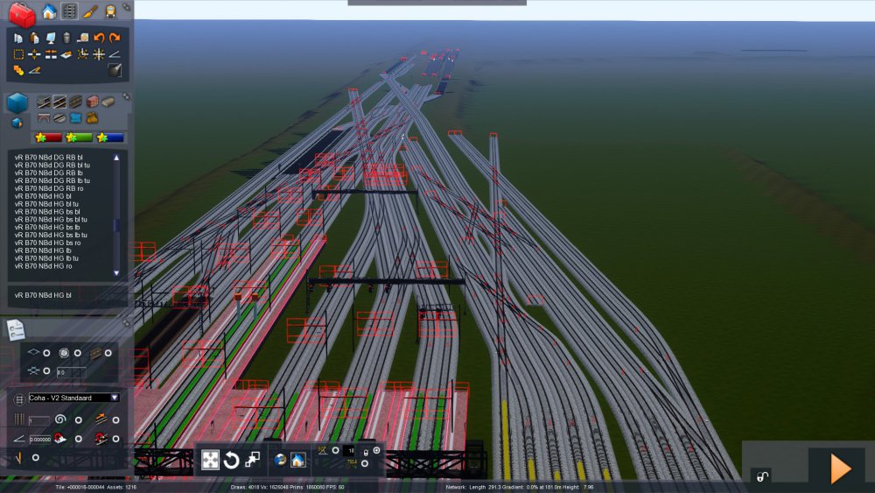Select the move object tool
The image size is (875, 493).
(x=210, y=460)
